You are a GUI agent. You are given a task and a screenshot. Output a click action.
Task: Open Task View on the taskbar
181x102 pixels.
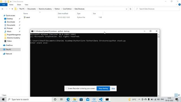click(61, 99)
